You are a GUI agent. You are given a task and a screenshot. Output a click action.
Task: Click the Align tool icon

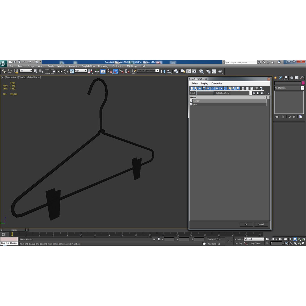[x=169, y=72]
